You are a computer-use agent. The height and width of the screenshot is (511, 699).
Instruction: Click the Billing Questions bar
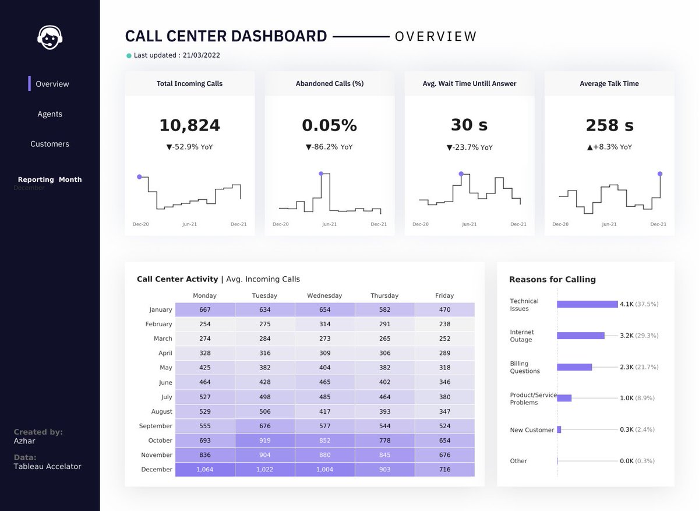574,367
